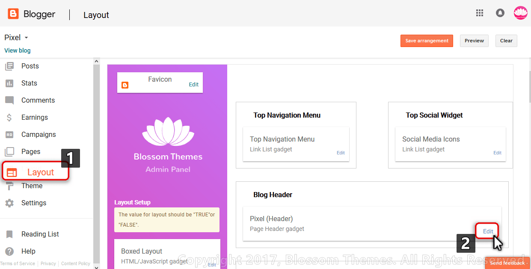This screenshot has height=269, width=531.
Task: Click the Settings gear icon
Action: pos(9,203)
